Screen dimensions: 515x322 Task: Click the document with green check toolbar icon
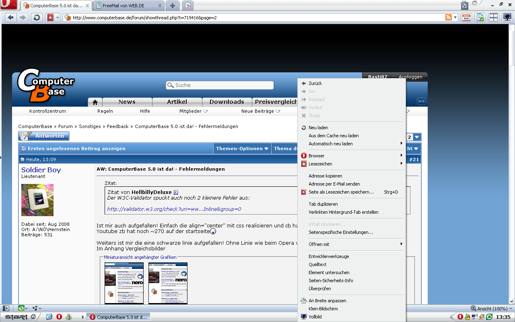[x=480, y=18]
